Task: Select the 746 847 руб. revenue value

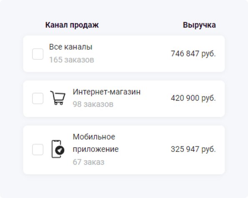Action: pyautogui.click(x=193, y=54)
